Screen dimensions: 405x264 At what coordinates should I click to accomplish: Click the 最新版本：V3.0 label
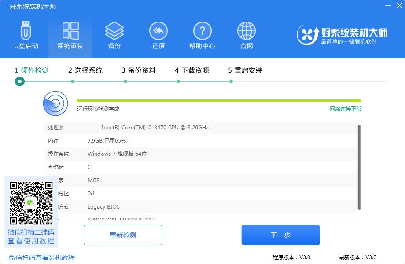[x=357, y=257]
